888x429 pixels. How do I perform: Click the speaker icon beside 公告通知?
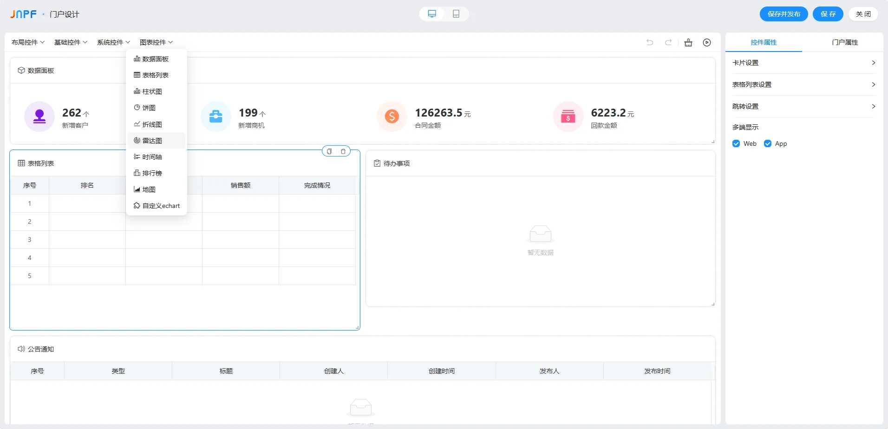tap(21, 349)
